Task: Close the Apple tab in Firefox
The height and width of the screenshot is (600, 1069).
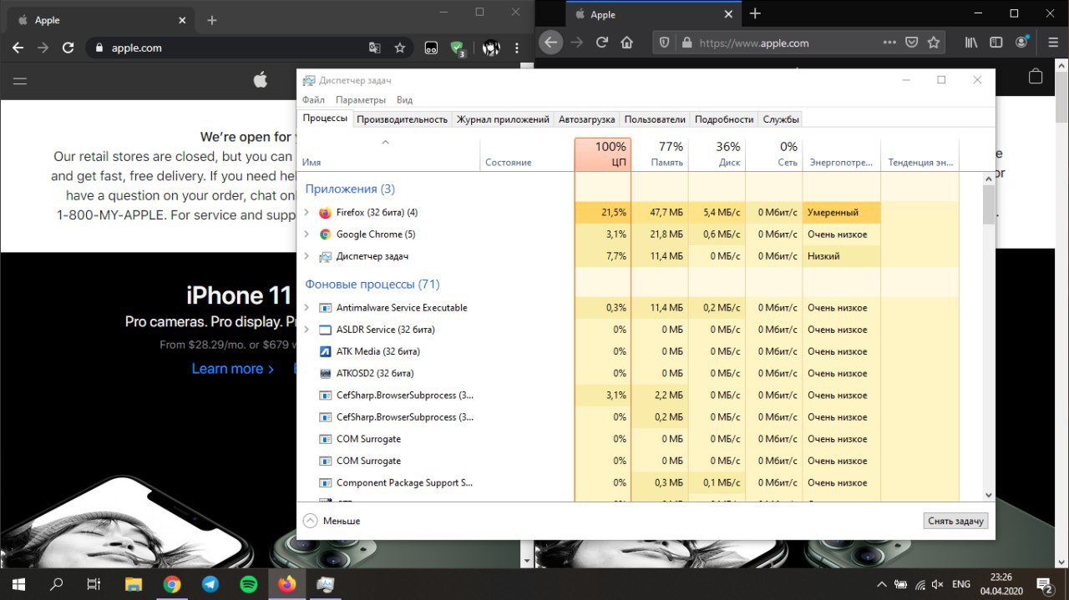Action: (x=728, y=14)
